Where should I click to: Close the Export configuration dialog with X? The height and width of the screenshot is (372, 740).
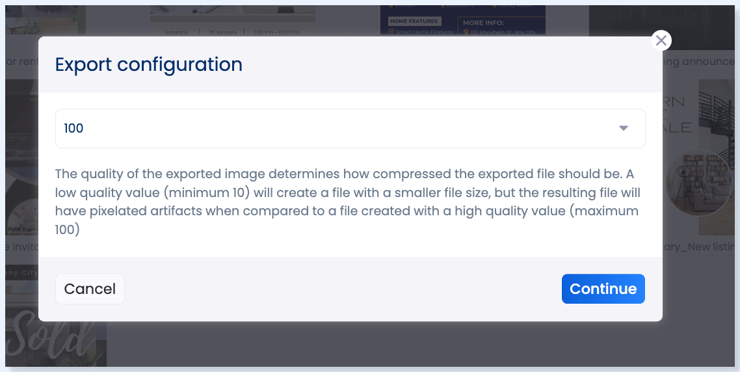[x=661, y=41]
